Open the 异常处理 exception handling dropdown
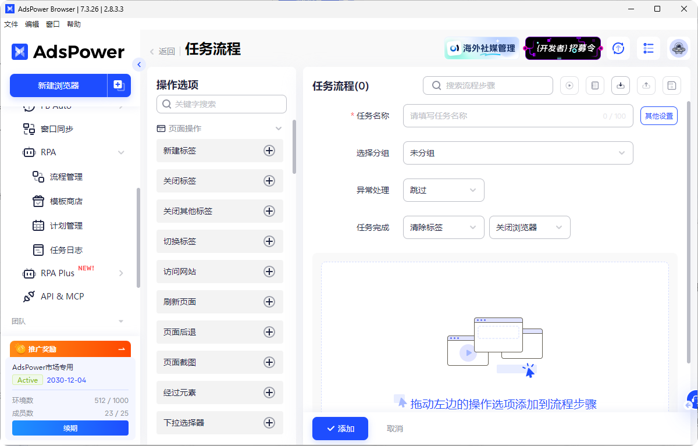 point(443,190)
